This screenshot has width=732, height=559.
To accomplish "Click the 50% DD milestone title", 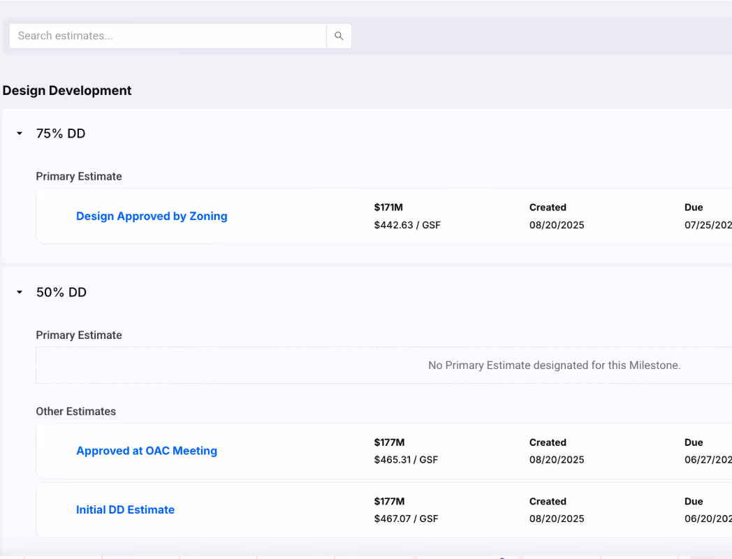I will click(61, 293).
